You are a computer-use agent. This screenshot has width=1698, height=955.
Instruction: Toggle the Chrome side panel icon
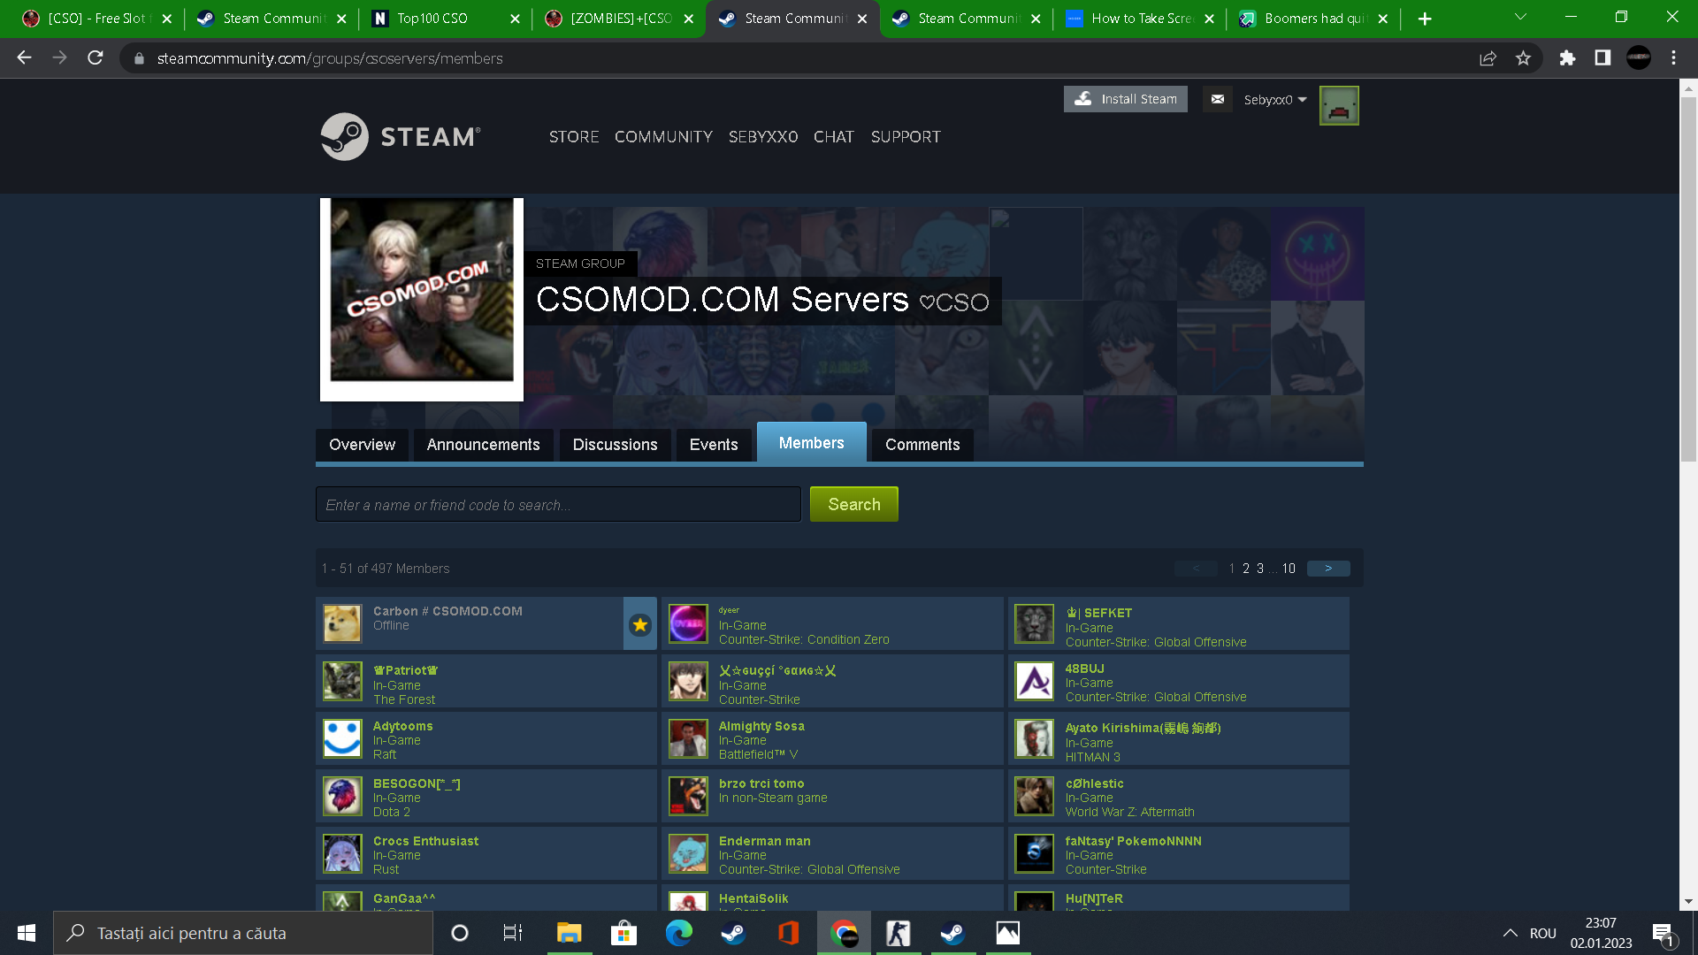1602,58
